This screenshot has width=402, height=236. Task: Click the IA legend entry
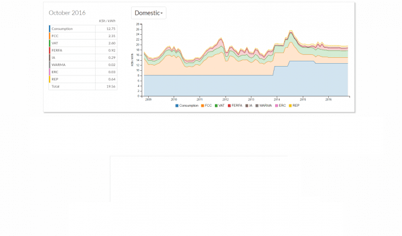click(x=250, y=105)
